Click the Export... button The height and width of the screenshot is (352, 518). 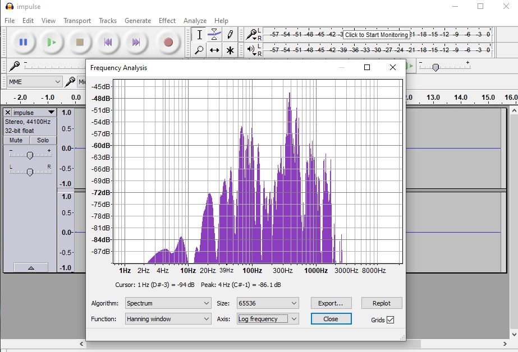point(331,303)
